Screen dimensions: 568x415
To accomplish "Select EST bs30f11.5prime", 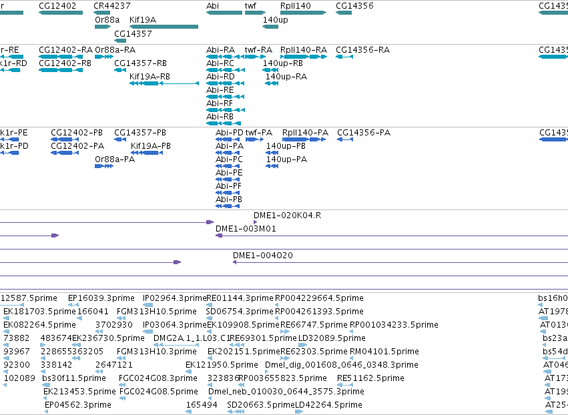I will coord(46,385).
